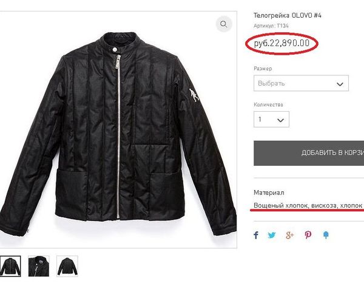Screen dimensions: 364x286
Task: Open the Размер size dropdown
Action: pos(300,83)
